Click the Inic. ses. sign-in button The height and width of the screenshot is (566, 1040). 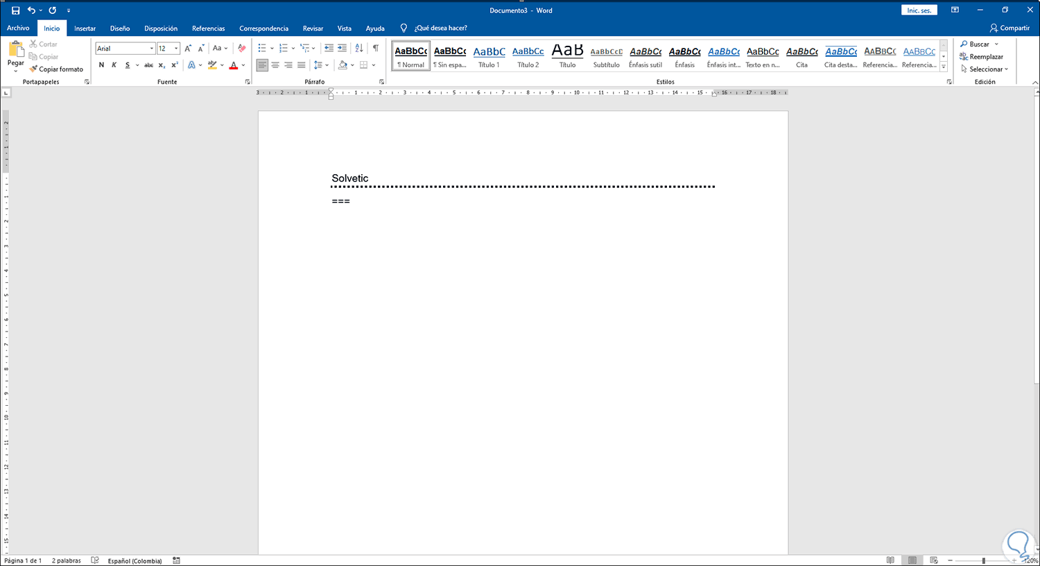click(x=919, y=10)
